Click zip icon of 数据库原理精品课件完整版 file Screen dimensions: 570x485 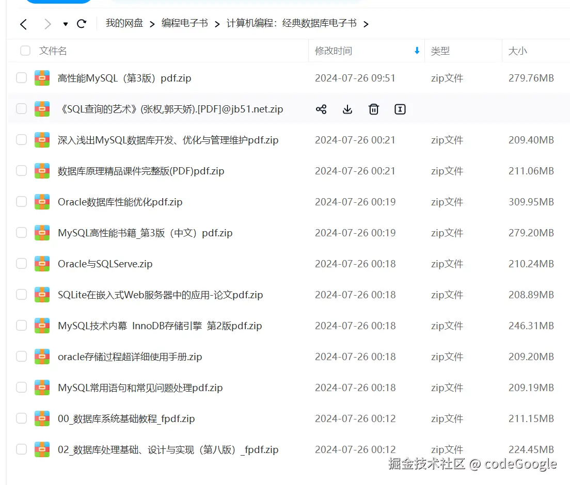[42, 171]
